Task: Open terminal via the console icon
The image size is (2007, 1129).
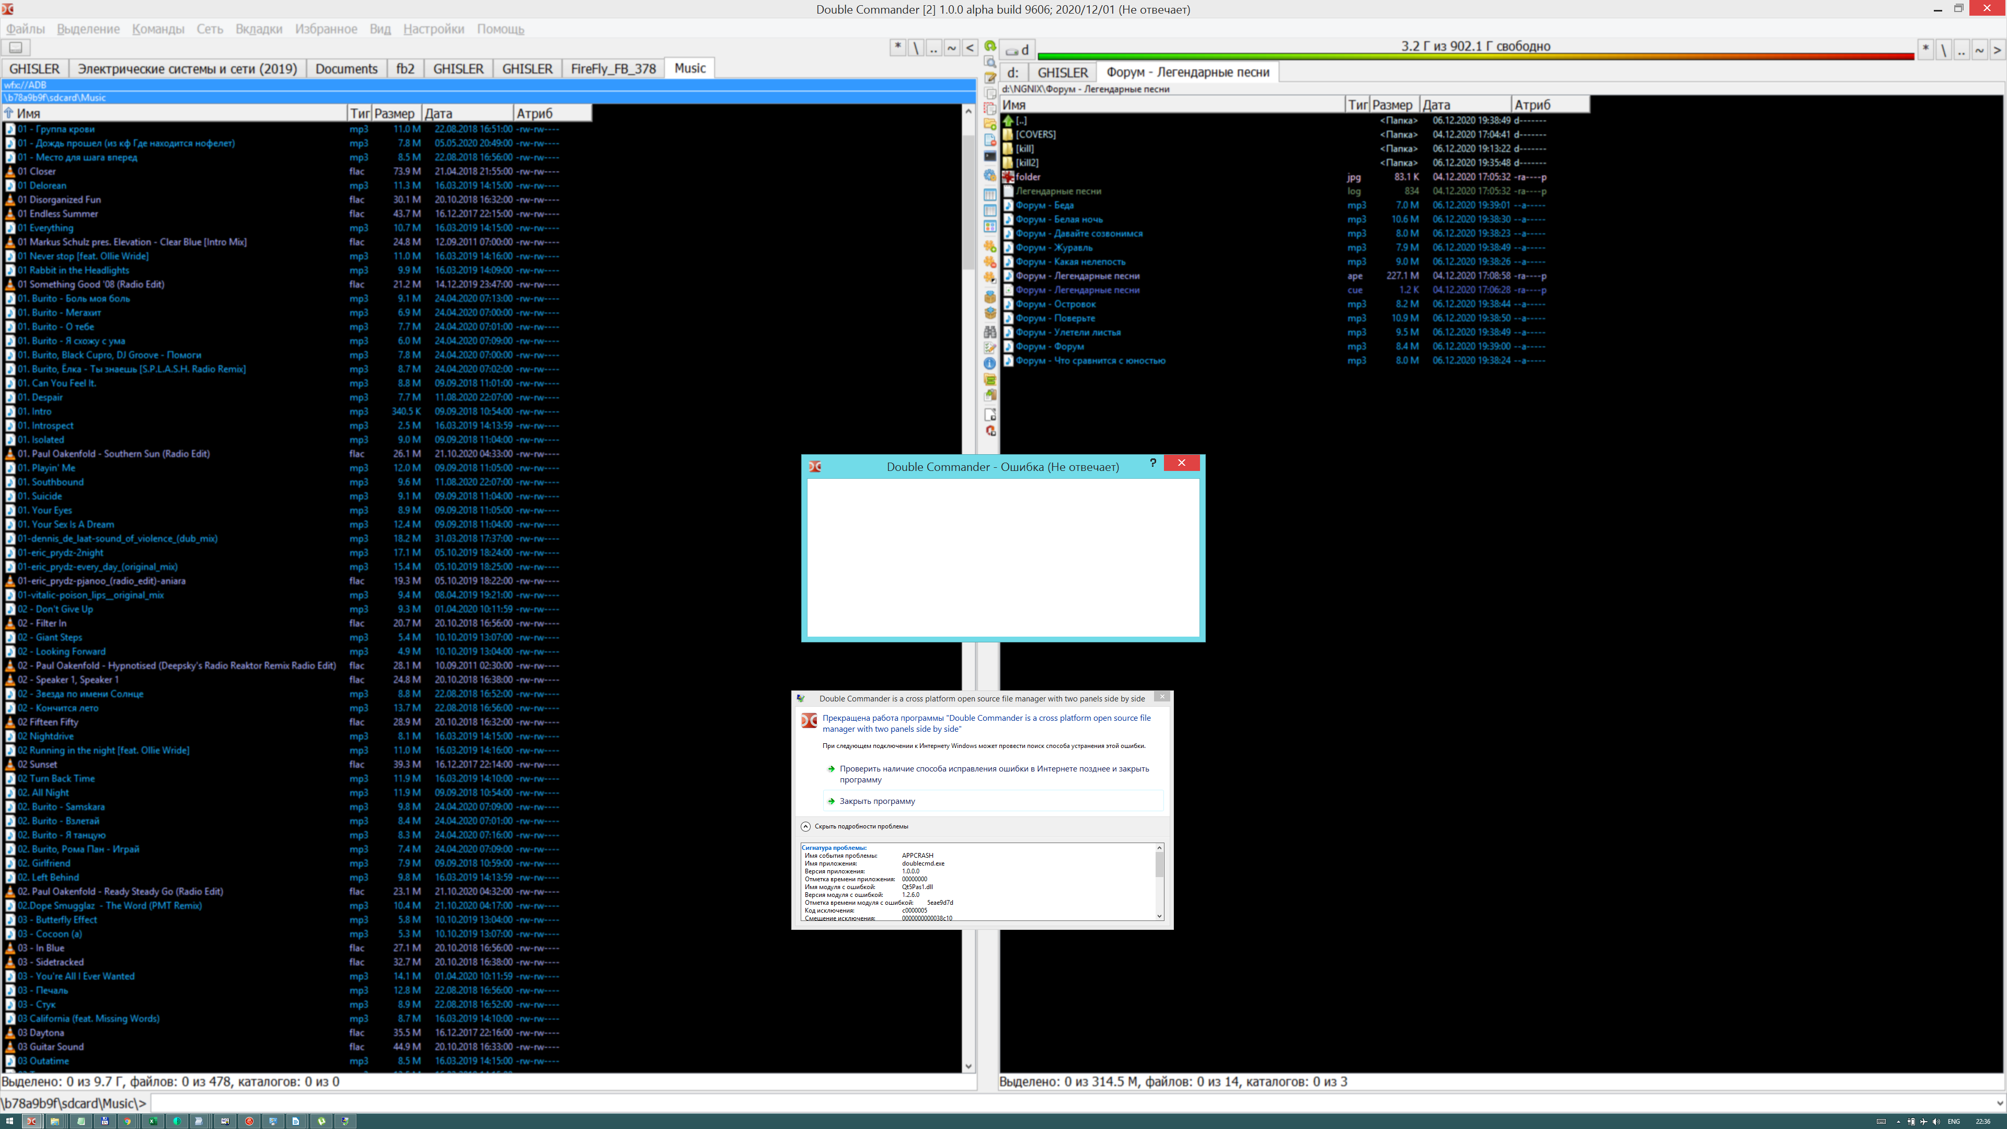Action: click(989, 156)
